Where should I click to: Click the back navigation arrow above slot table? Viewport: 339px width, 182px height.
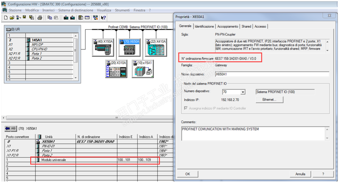click(x=8, y=129)
